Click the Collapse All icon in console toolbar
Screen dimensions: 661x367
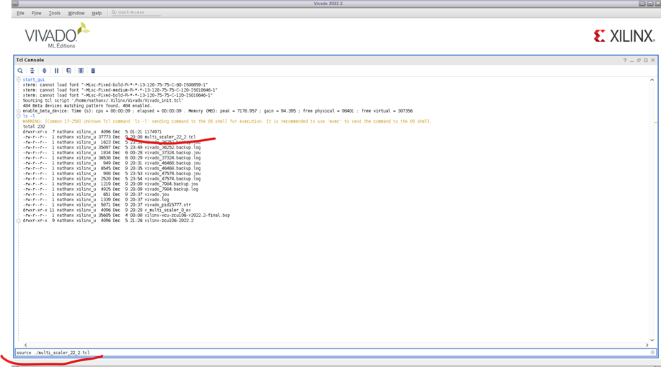[x=32, y=71]
